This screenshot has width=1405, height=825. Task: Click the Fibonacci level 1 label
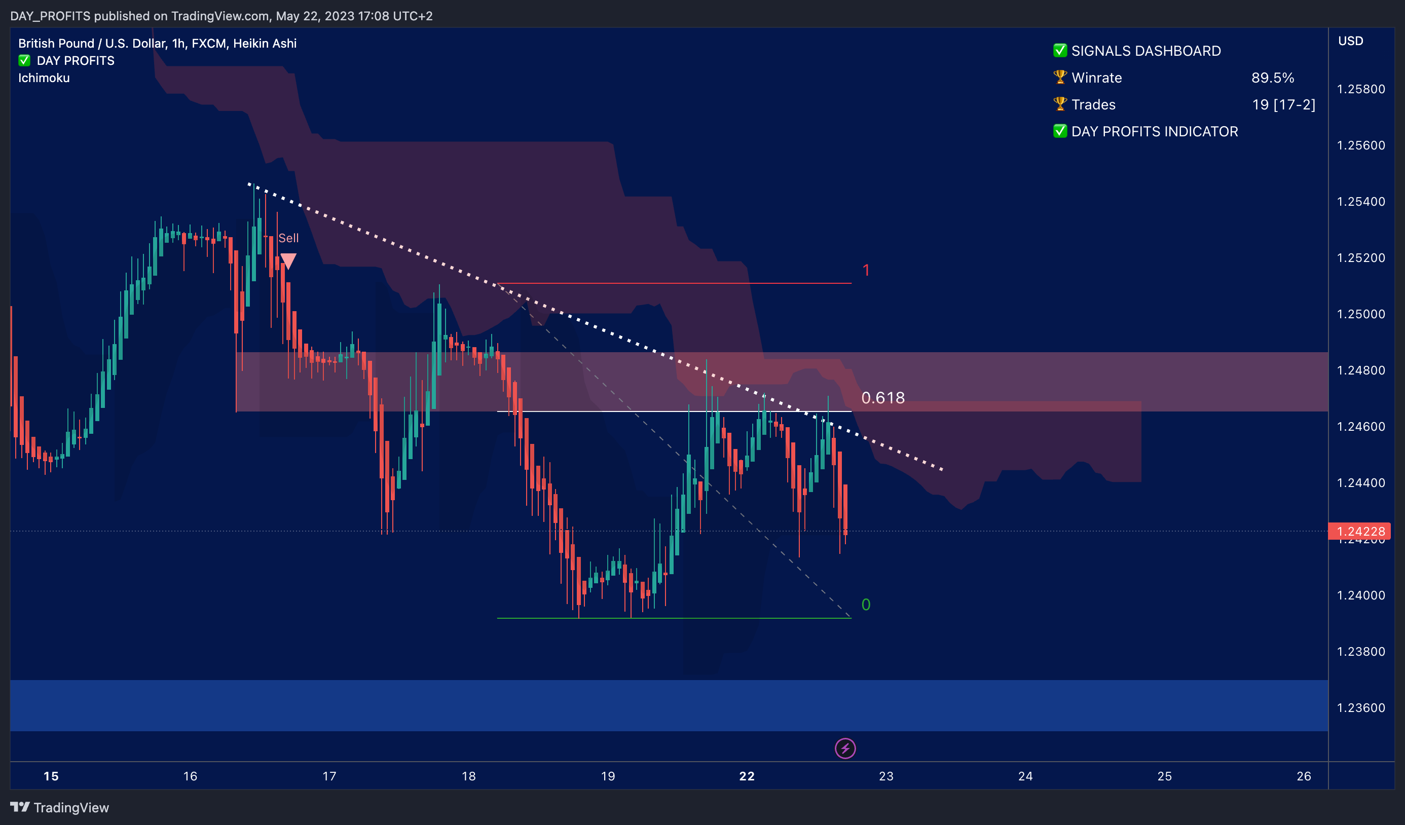[866, 271]
